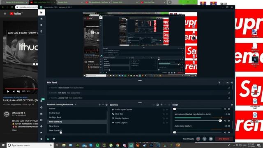Pause the Mini Feed alert queue

[x=224, y=83]
